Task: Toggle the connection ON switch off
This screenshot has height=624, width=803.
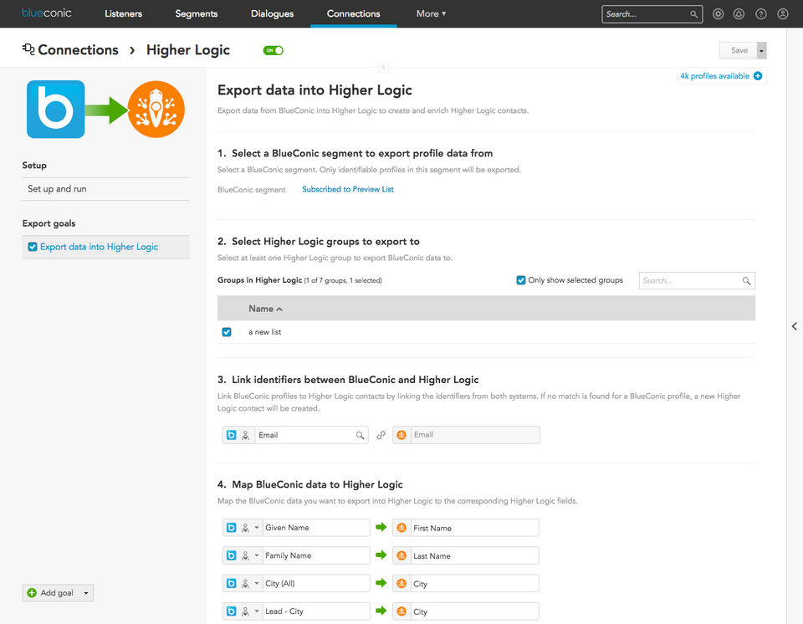Action: 274,50
